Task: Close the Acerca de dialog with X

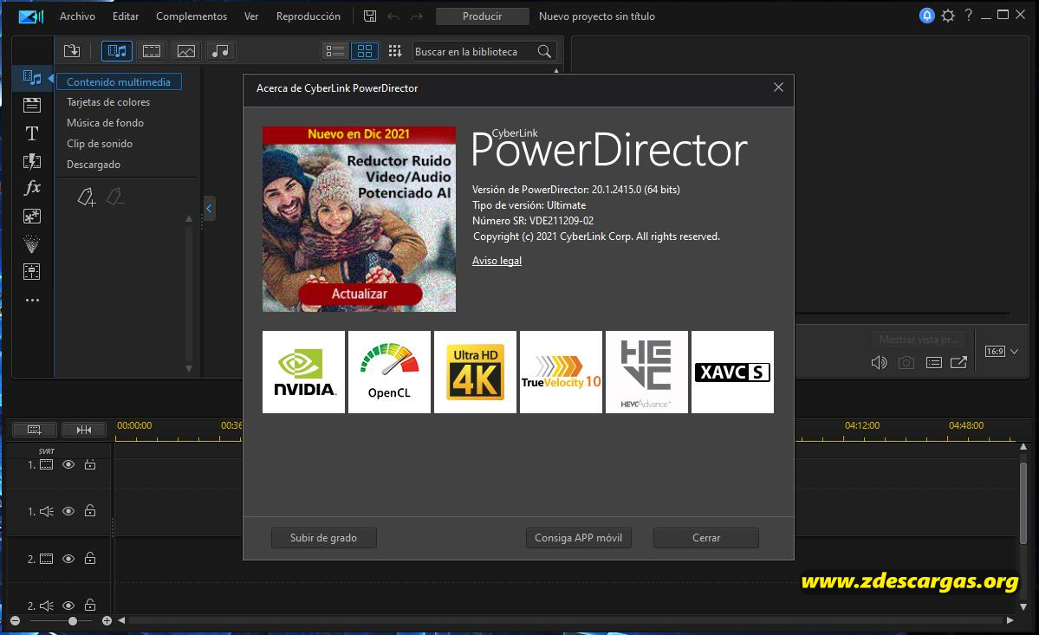Action: (x=778, y=87)
